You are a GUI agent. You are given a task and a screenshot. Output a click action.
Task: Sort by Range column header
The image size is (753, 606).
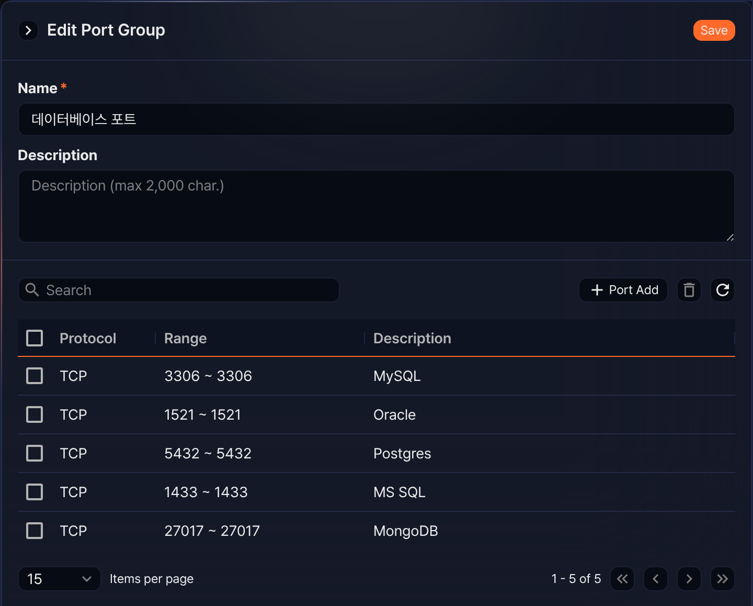click(x=186, y=338)
